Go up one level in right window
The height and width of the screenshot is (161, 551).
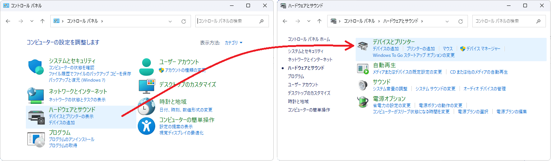coord(320,21)
